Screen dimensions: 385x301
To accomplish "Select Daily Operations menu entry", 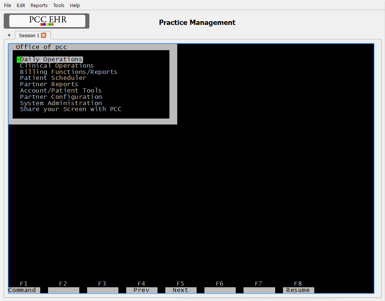I will coord(51,59).
